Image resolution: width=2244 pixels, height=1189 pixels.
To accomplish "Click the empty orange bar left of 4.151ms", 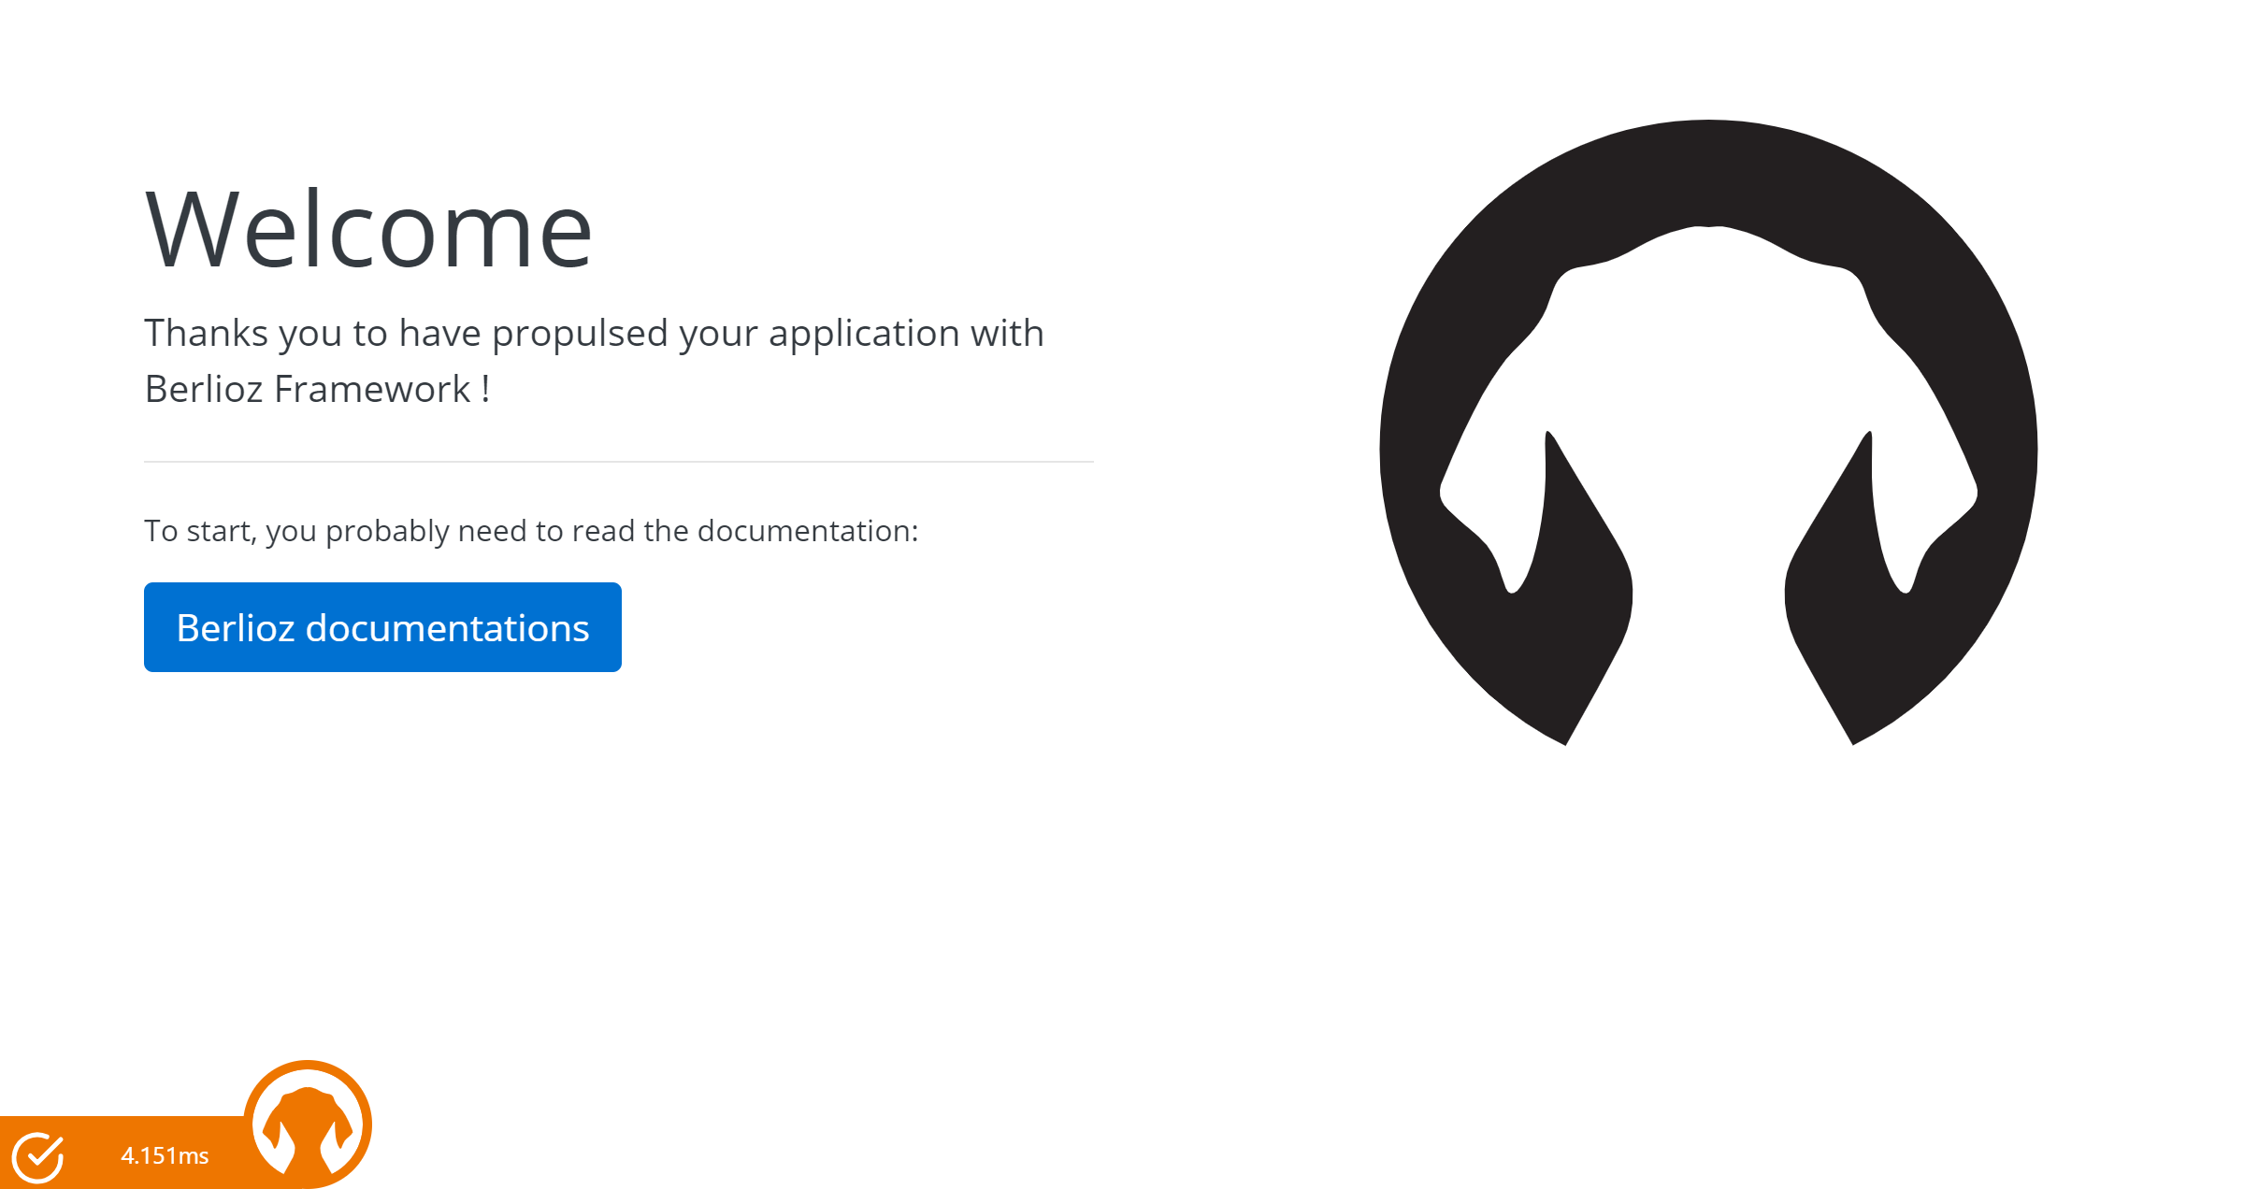I will pyautogui.click(x=91, y=1156).
